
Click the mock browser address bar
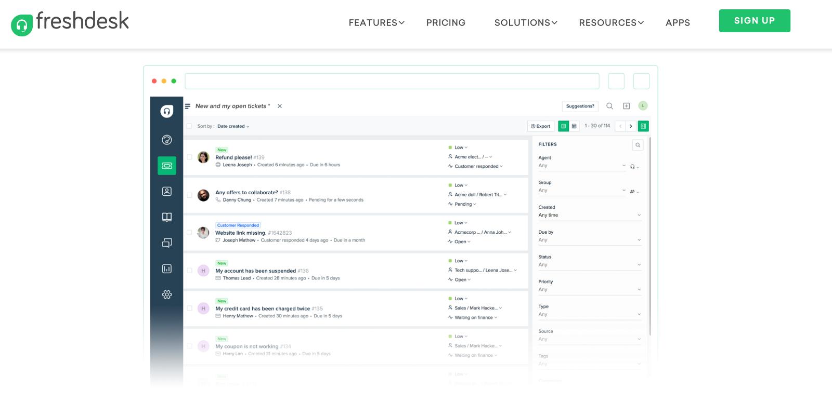click(x=392, y=81)
